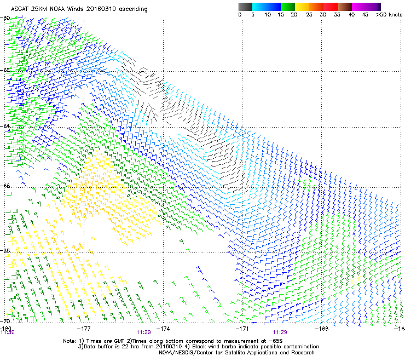405x356 pixels.
Task: Click the purple '11:30' time label
Action: [7, 332]
